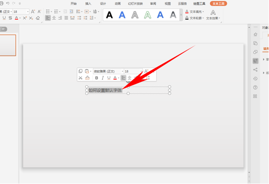The image size is (269, 184).
Task: Select left align in the ribbon
Action: (48, 18)
